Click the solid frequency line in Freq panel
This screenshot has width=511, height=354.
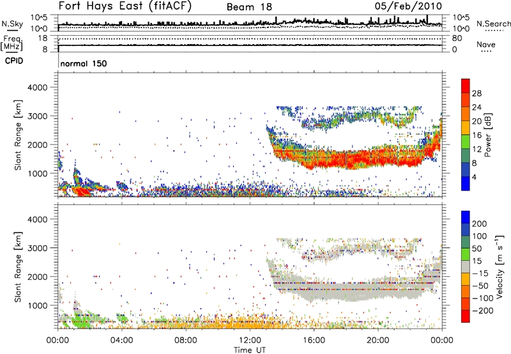(x=250, y=45)
